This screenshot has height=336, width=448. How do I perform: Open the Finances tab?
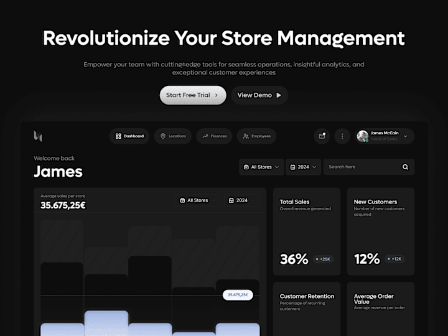click(x=214, y=136)
